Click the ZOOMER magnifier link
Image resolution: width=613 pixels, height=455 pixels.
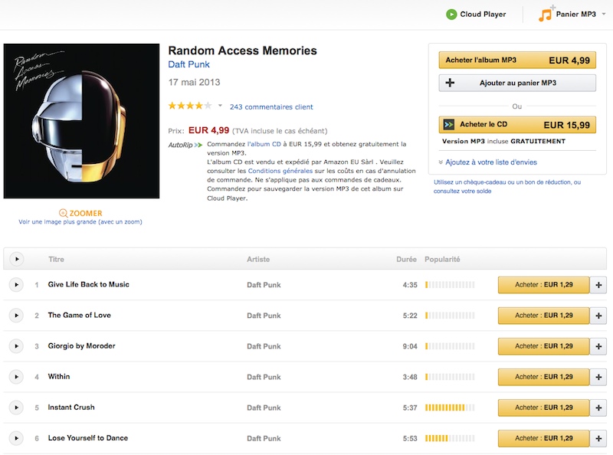click(x=80, y=213)
